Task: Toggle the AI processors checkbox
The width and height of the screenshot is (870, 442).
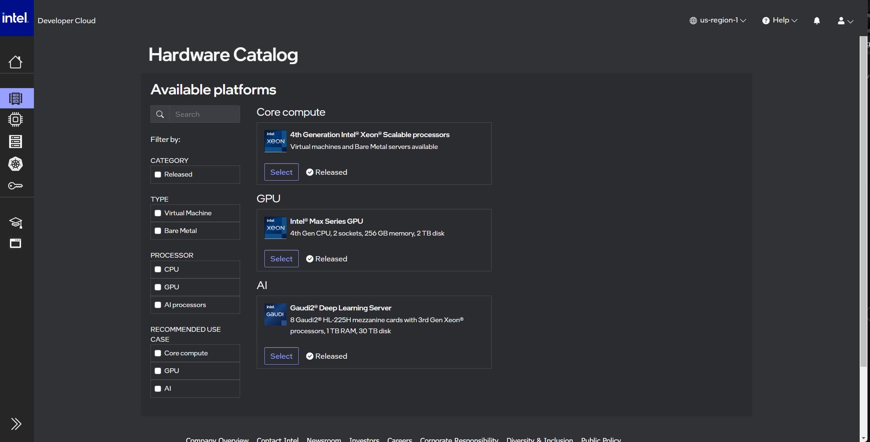Action: 158,305
